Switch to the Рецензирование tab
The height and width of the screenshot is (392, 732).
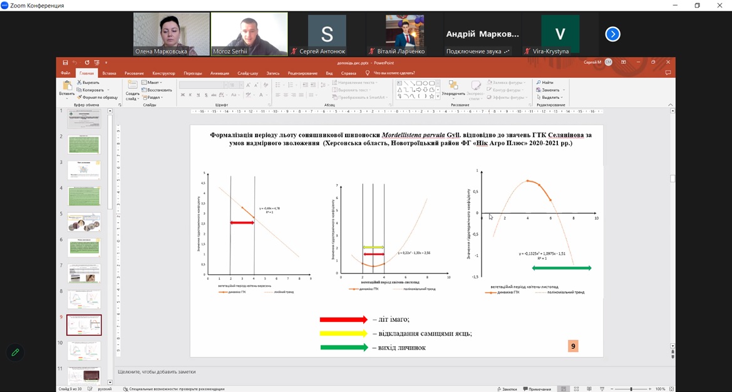pos(302,73)
